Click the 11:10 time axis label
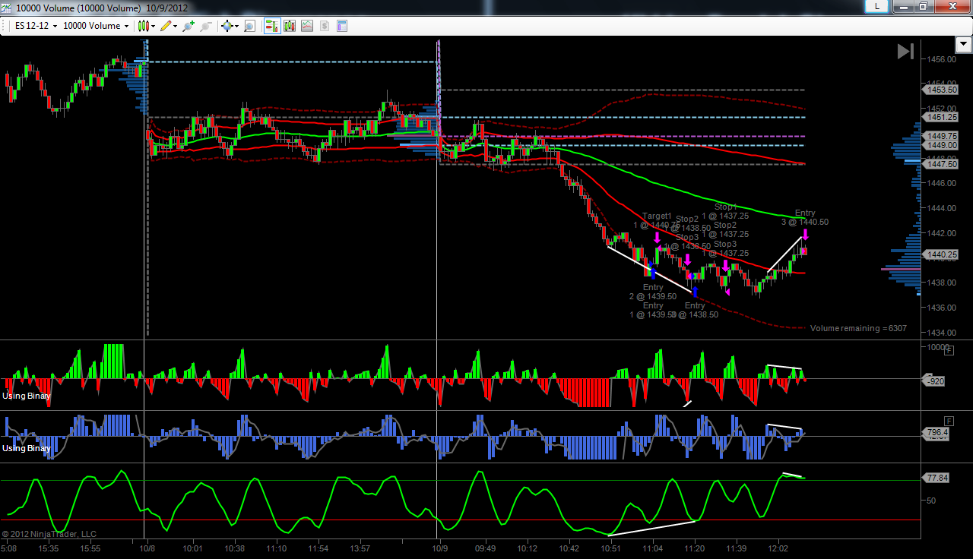The width and height of the screenshot is (976, 559). 276,548
